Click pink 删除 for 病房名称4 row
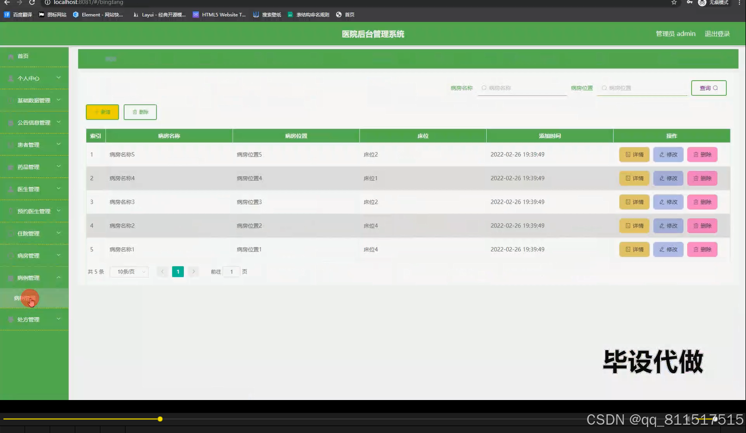 tap(702, 178)
